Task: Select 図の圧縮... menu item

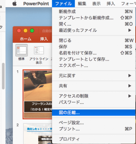Action: (94, 112)
